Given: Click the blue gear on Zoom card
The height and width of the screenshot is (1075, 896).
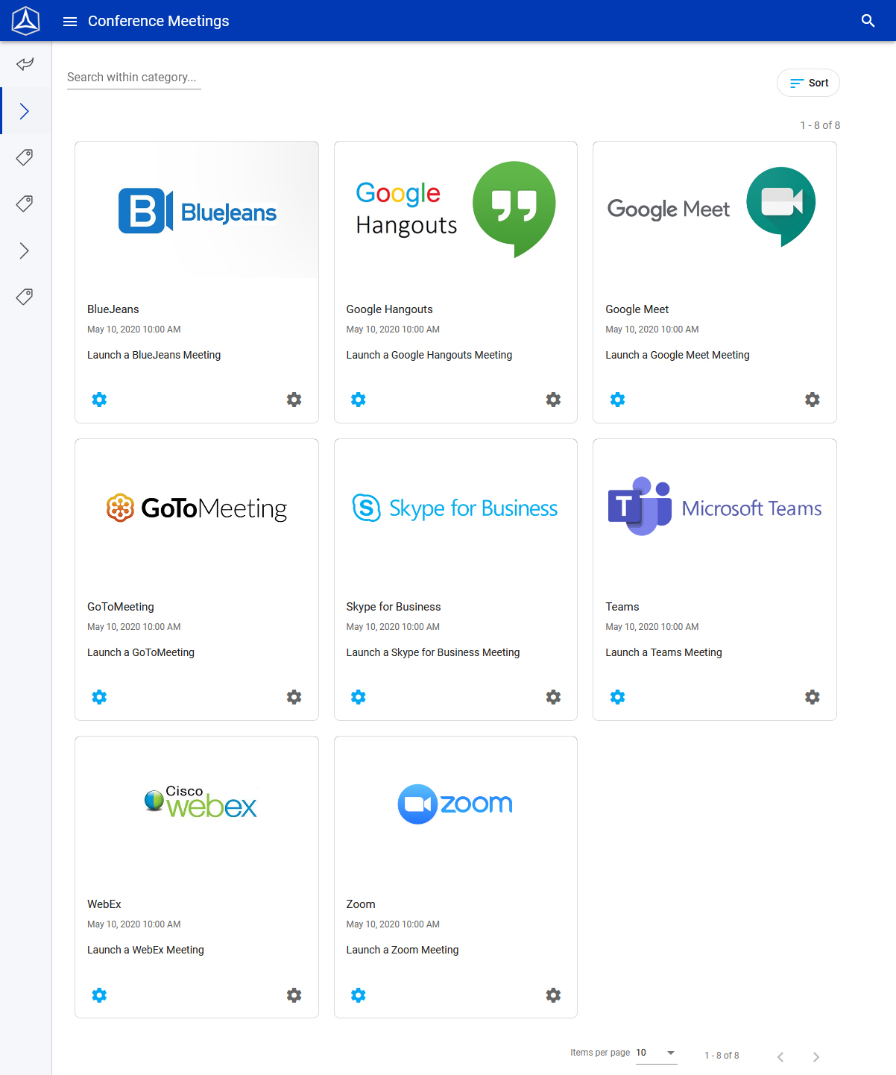Looking at the screenshot, I should point(359,995).
